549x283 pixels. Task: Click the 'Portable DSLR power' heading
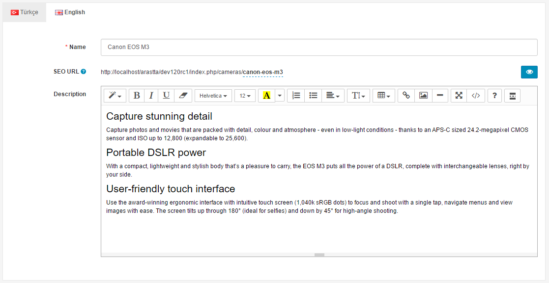[x=156, y=153]
